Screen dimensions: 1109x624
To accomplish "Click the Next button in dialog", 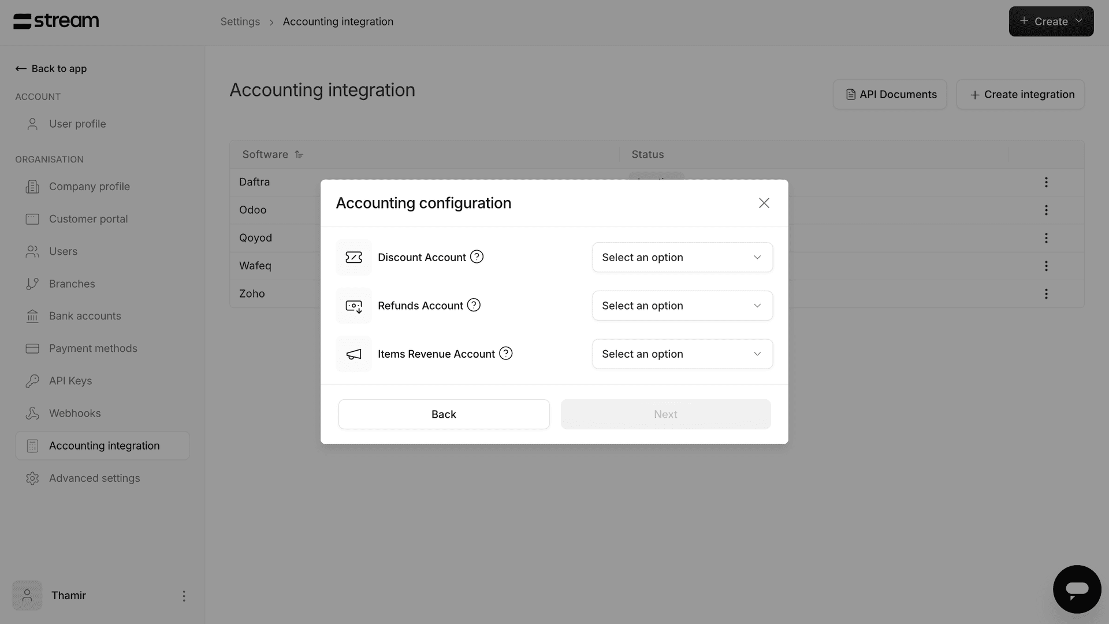I will click(665, 414).
